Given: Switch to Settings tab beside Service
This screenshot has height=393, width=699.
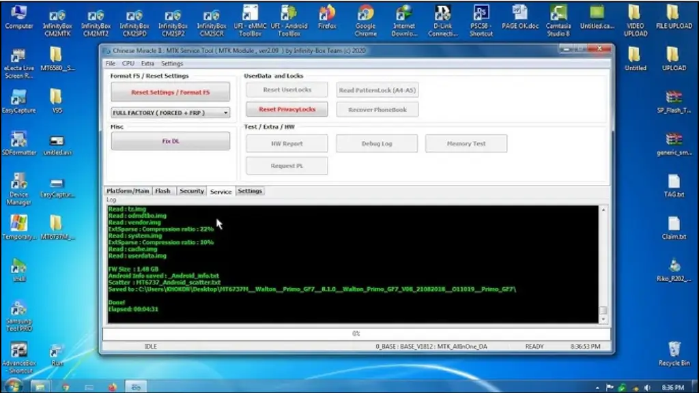Looking at the screenshot, I should point(250,191).
